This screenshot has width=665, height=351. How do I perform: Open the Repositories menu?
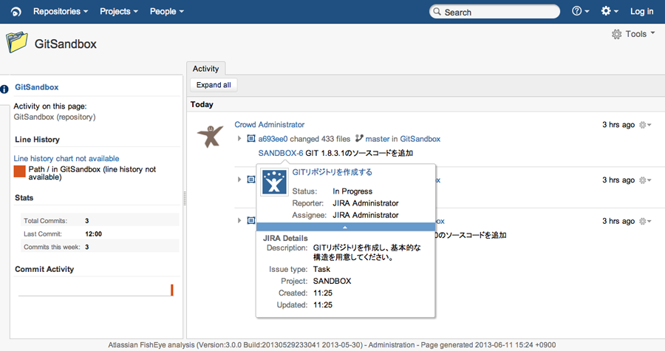(x=61, y=11)
